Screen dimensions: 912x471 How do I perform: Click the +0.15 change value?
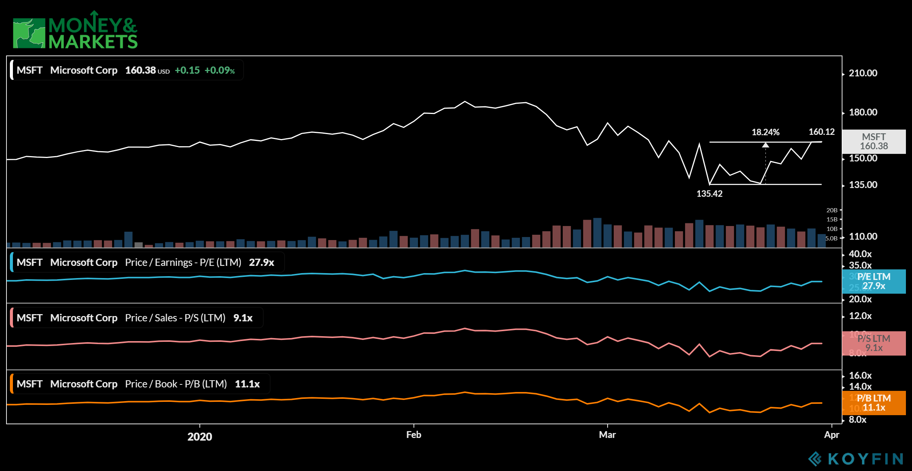[187, 70]
